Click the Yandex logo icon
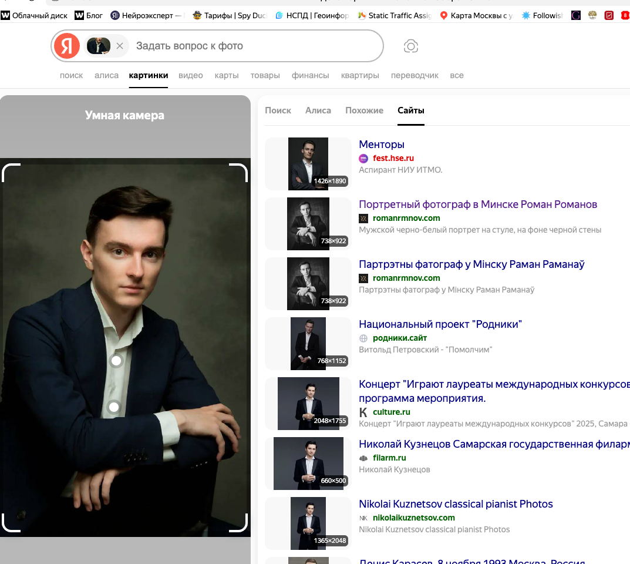630x564 pixels. click(66, 46)
